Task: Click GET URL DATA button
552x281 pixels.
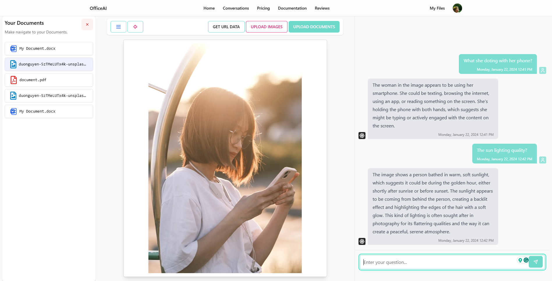Action: (226, 27)
